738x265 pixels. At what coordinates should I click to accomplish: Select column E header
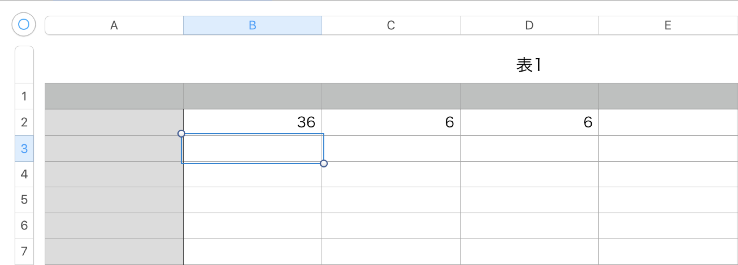tap(668, 25)
